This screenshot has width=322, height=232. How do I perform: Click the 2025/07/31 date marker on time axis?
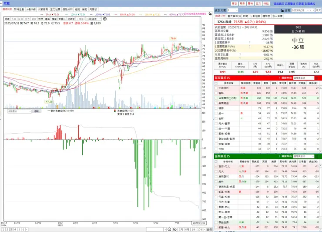pyautogui.click(x=199, y=223)
